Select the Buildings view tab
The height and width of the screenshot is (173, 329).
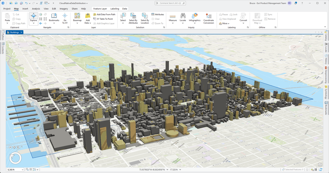pyautogui.click(x=14, y=32)
